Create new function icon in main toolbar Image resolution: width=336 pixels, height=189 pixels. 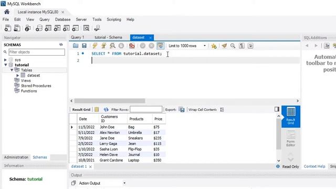pos(76,28)
